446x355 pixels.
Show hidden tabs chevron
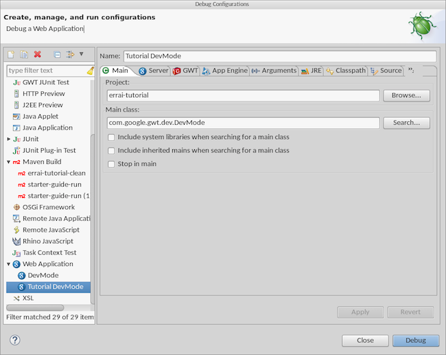click(x=411, y=70)
